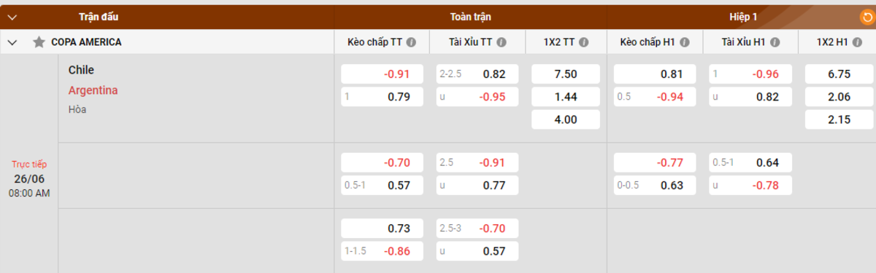Pick Chile full-match win odds 7.50
876x273 pixels.
566,74
